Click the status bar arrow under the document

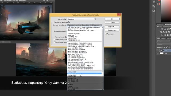[10, 42]
